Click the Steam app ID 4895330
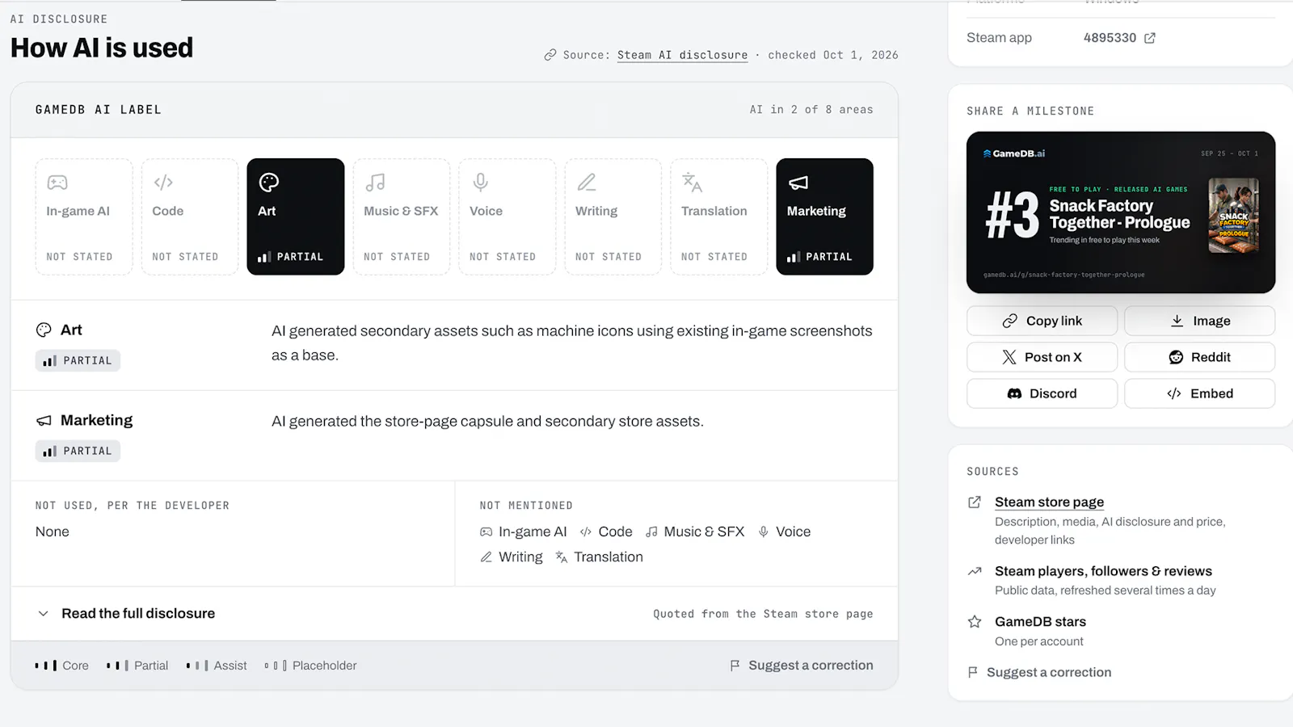The height and width of the screenshot is (727, 1293). pyautogui.click(x=1110, y=38)
